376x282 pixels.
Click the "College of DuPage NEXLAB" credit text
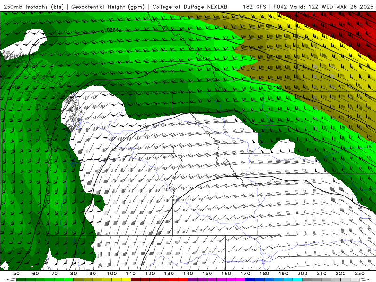pyautogui.click(x=189, y=7)
